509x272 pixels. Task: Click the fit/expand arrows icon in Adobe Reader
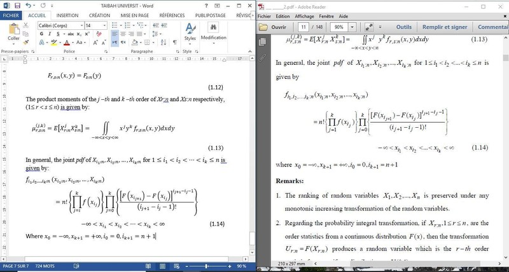[x=369, y=27]
